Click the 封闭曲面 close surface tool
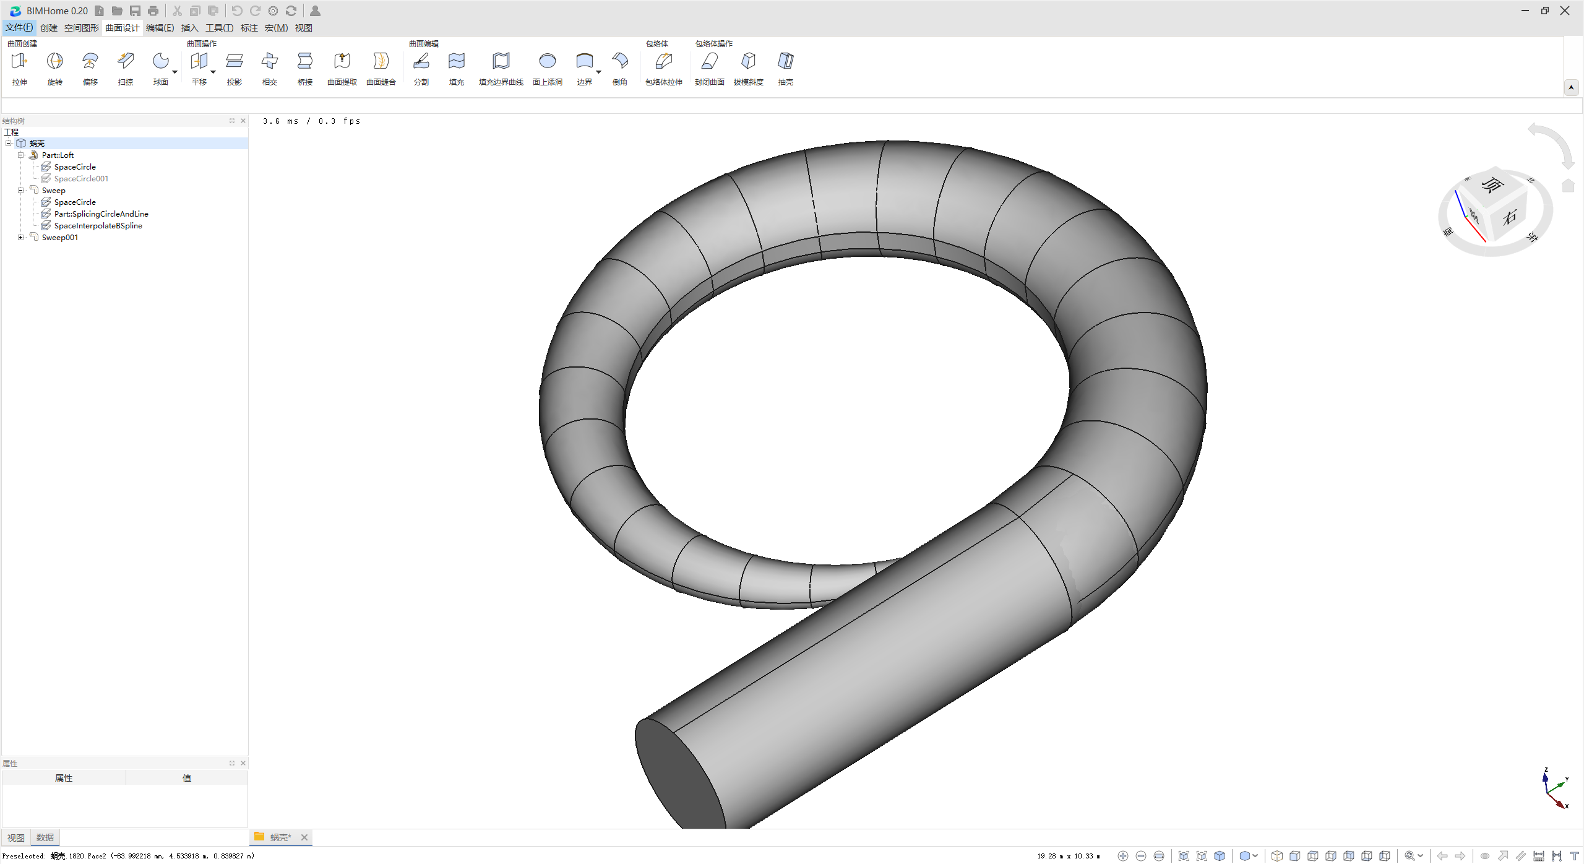1584x864 pixels. point(710,68)
